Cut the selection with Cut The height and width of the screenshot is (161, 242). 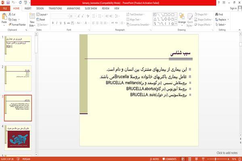12,15
